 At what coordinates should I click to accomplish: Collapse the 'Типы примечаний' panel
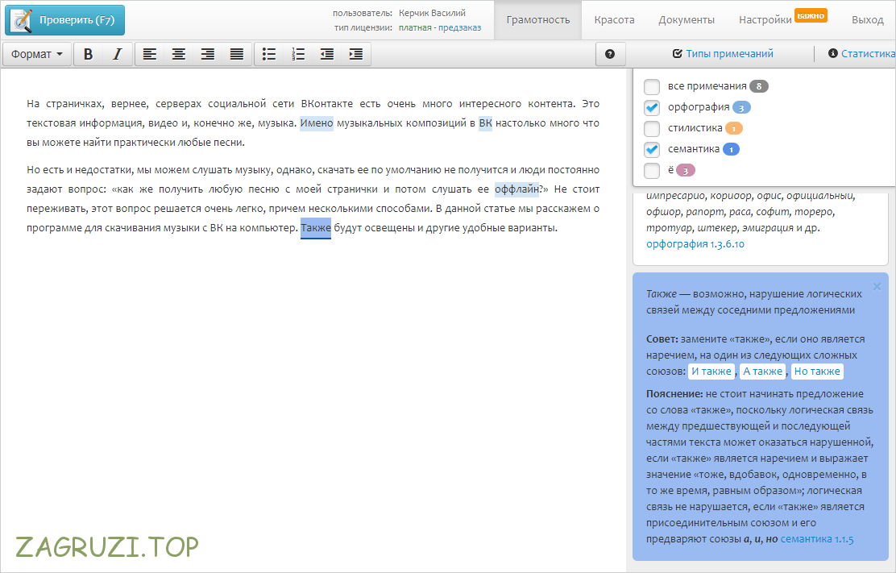pyautogui.click(x=723, y=54)
